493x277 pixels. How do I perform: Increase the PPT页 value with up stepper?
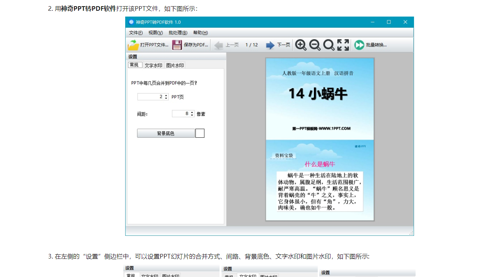click(166, 95)
